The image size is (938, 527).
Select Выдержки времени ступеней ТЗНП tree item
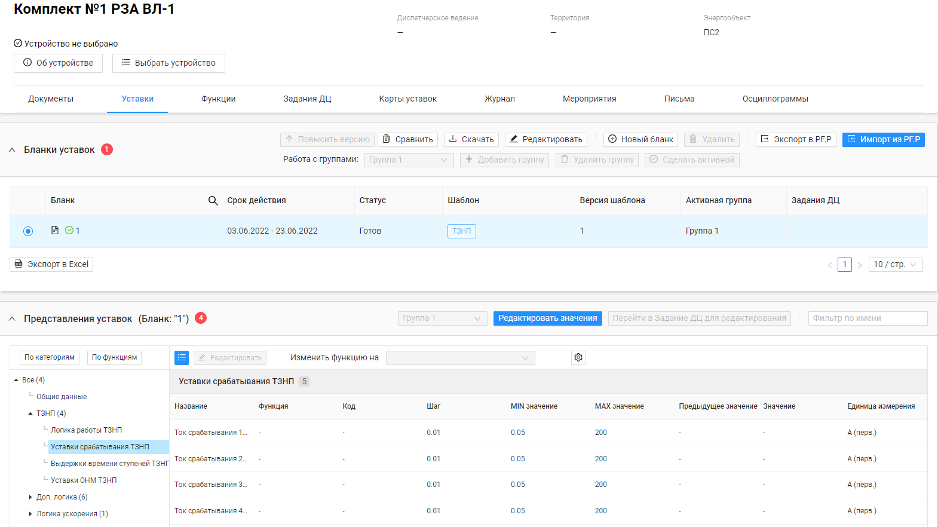(109, 464)
